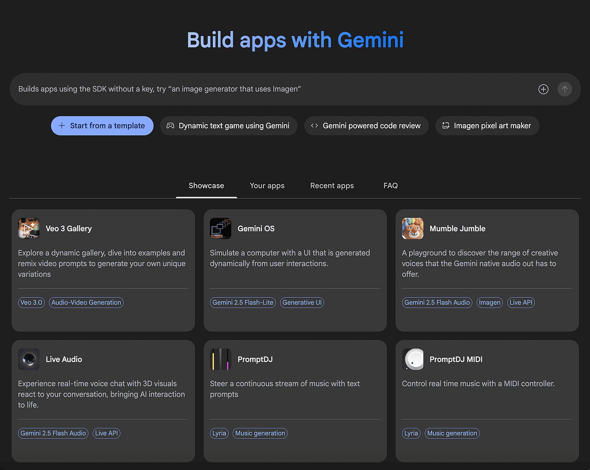Click the Gemini OS description text
Screen dimensions: 590x470
(290, 258)
